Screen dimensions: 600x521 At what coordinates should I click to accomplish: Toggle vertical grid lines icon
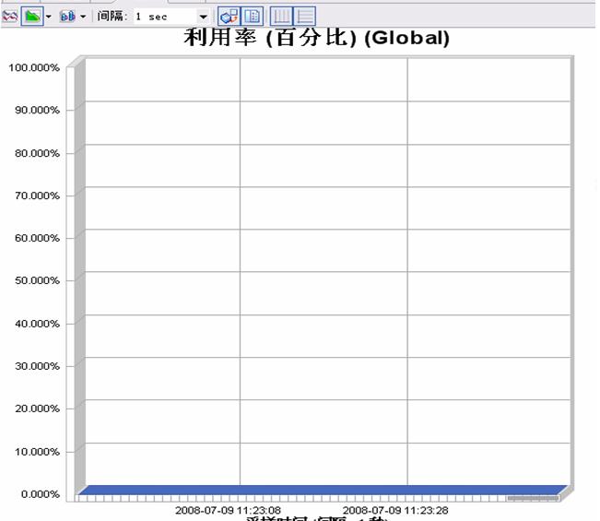(x=281, y=17)
